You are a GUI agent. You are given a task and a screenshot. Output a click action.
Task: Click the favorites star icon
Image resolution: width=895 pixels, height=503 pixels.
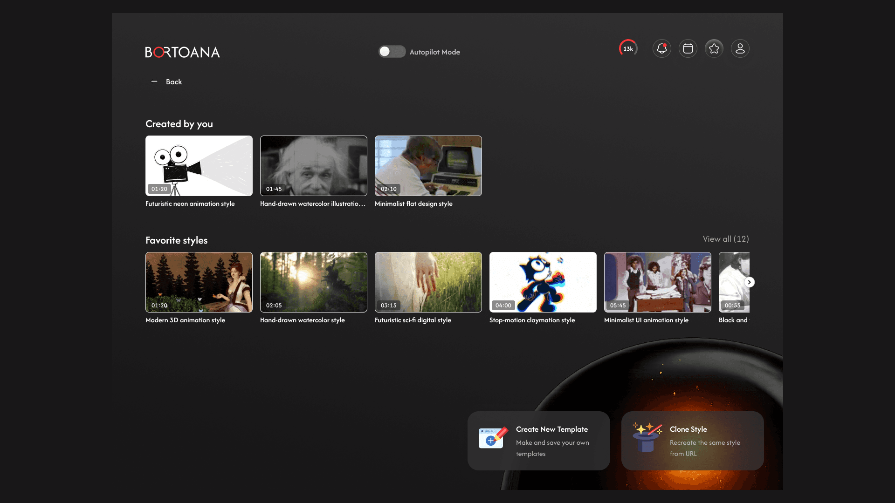pos(714,48)
